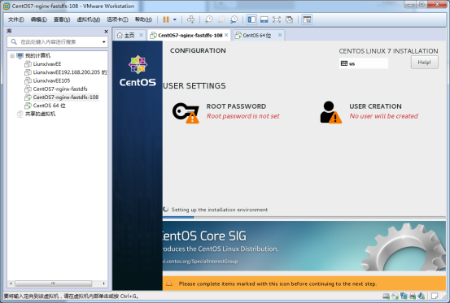Toggle the thumbnail bar view icon
450x303 pixels.
pyautogui.click(x=264, y=19)
